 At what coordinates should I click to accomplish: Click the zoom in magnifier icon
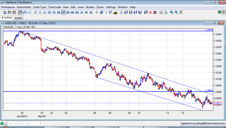point(171,13)
